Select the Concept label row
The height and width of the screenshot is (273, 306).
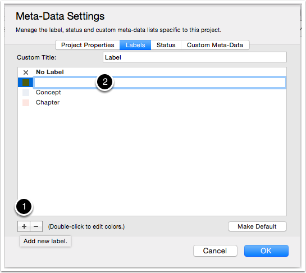152,92
